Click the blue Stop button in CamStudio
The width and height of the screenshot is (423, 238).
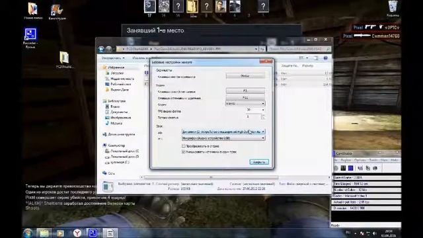tap(351, 168)
